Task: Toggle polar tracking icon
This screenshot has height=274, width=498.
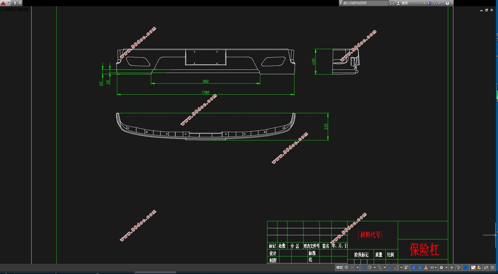Action: coord(370,268)
